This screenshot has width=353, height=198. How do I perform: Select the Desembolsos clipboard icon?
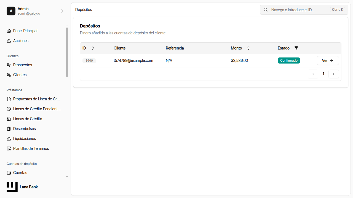coord(9,129)
